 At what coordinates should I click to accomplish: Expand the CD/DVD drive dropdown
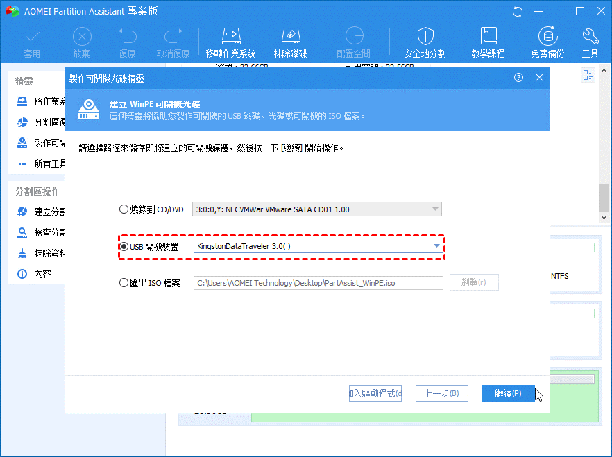coord(435,209)
